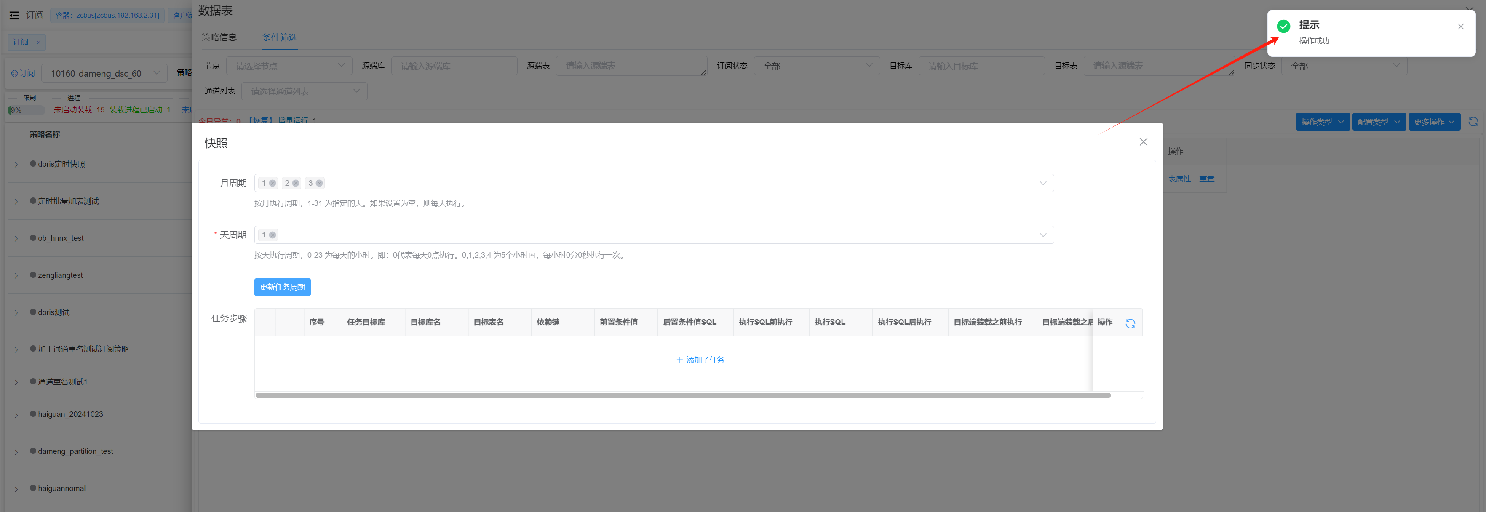Viewport: 1486px width, 512px height.
Task: Select the 条件筛选 tab
Action: pyautogui.click(x=280, y=37)
